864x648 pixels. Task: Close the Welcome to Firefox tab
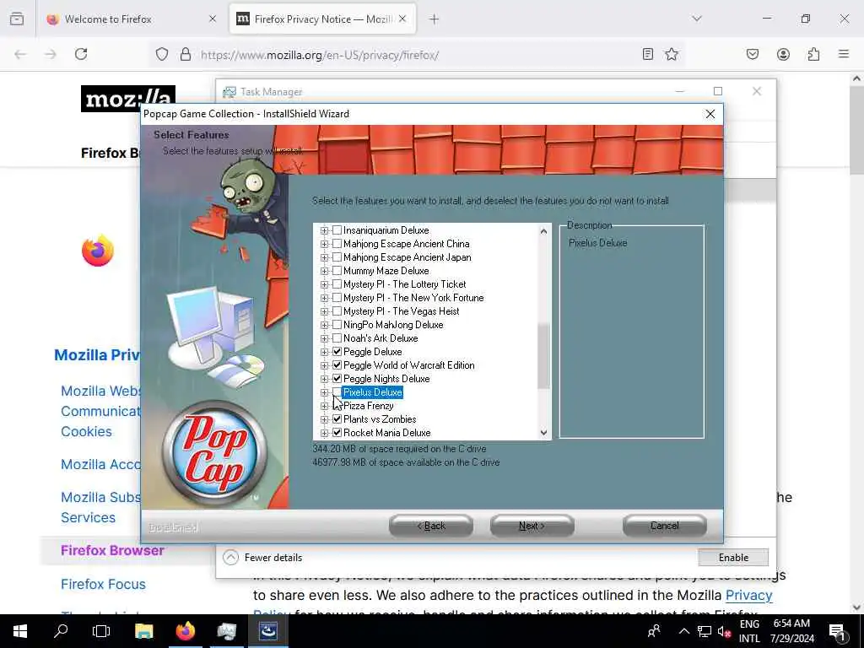[x=213, y=19]
